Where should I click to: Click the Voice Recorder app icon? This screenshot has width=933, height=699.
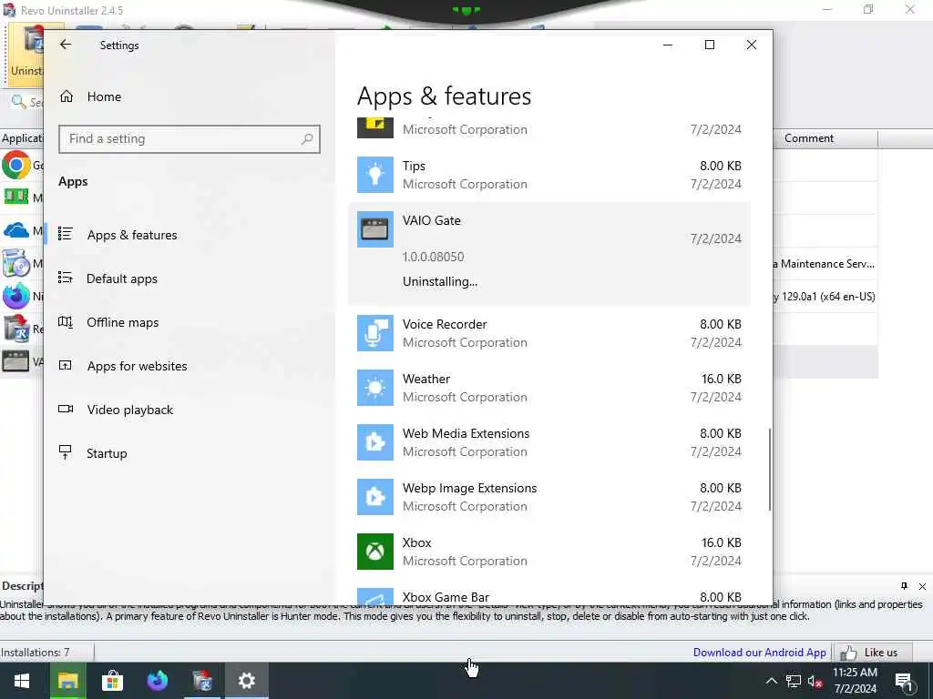pos(374,333)
